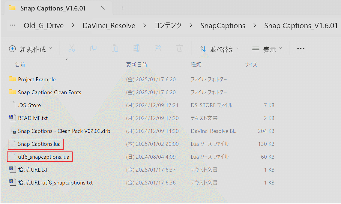Select the Project Example folder name
The width and height of the screenshot is (341, 204).
[37, 79]
